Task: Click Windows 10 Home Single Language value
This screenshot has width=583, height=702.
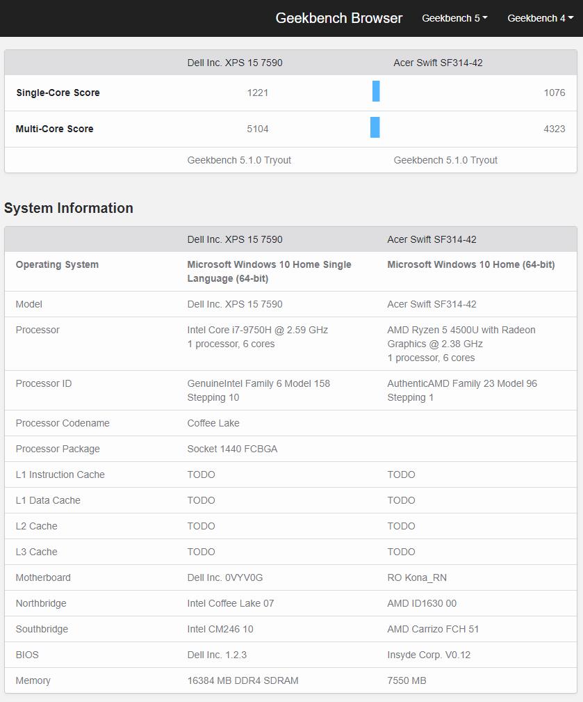Action: click(269, 271)
